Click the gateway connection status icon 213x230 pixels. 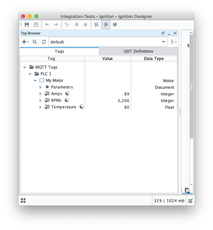pos(190,201)
